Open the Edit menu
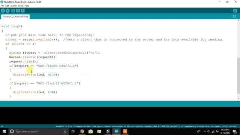The image size is (240, 135). click(7, 6)
